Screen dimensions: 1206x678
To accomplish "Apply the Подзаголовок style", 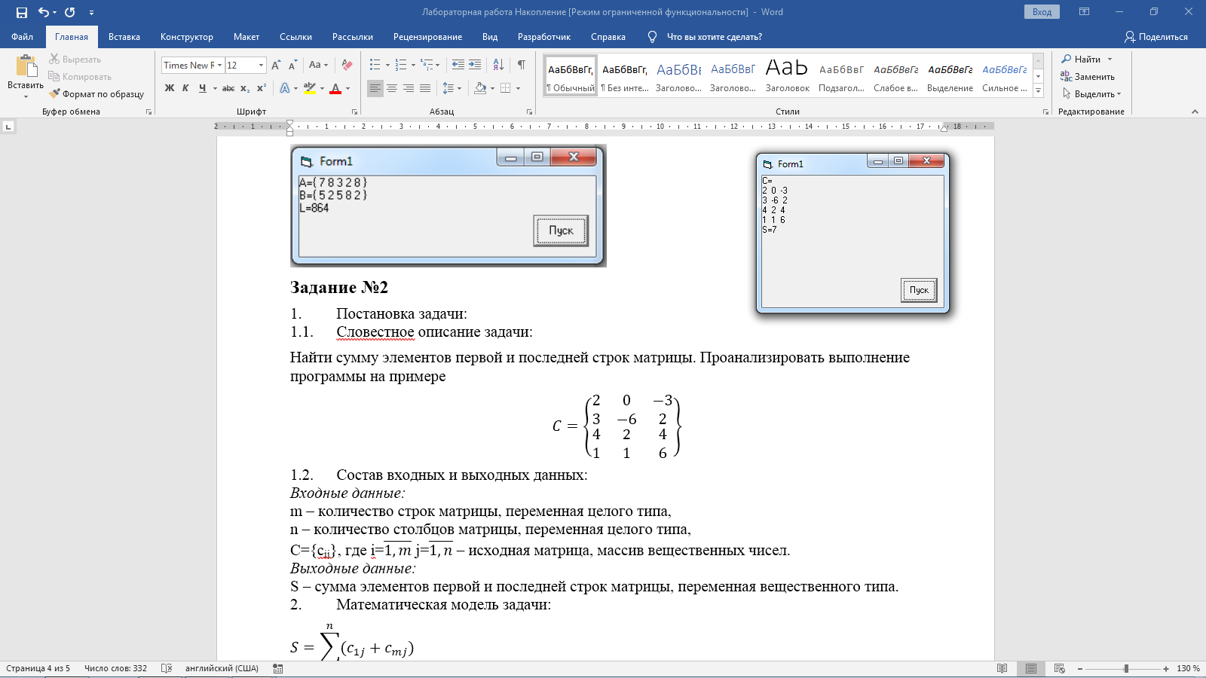I will [841, 76].
